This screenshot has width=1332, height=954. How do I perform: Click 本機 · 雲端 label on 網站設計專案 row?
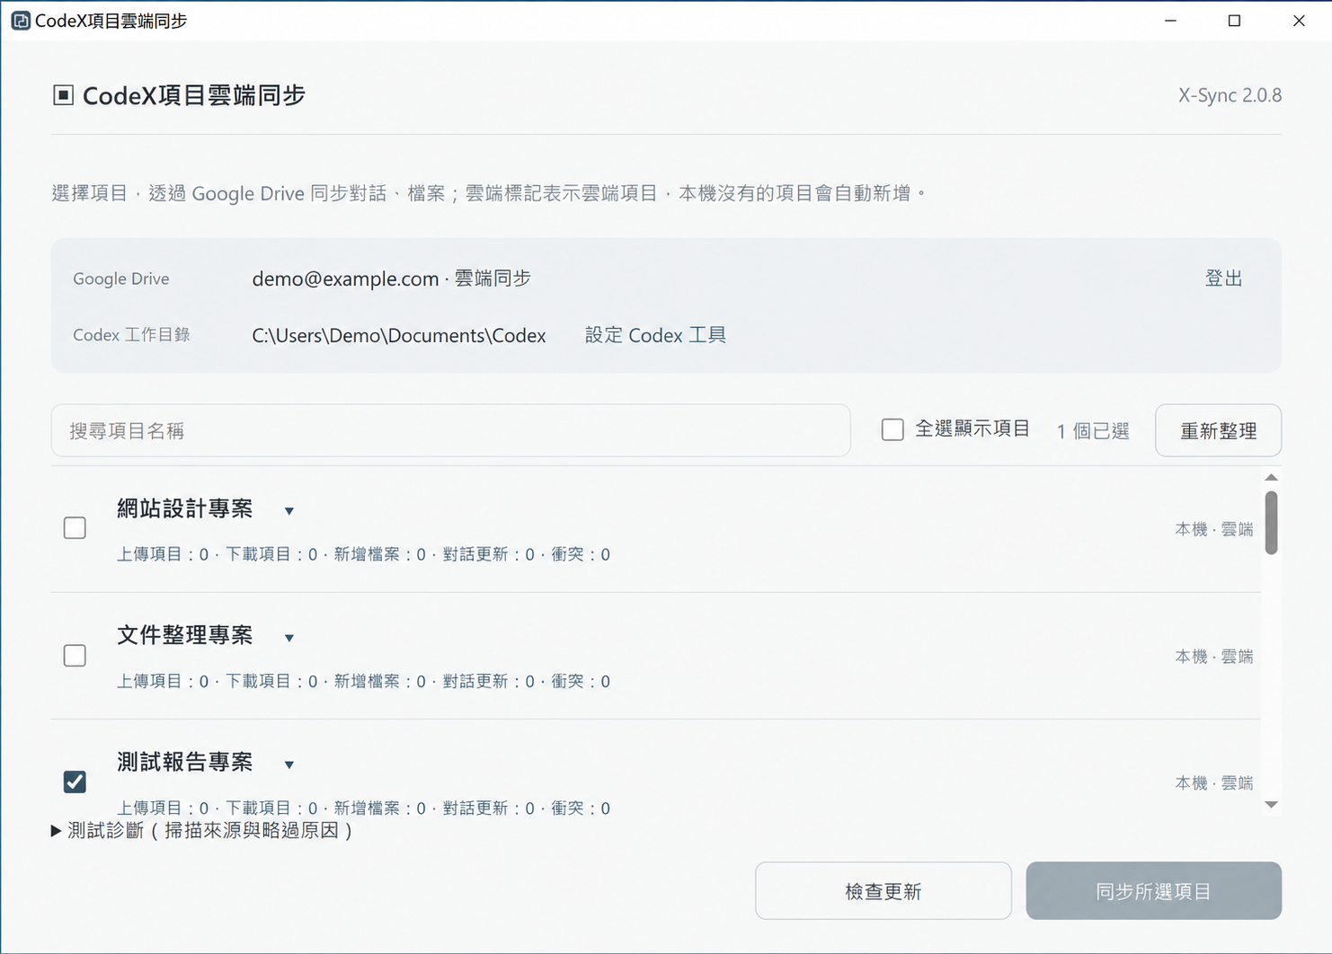click(1214, 530)
